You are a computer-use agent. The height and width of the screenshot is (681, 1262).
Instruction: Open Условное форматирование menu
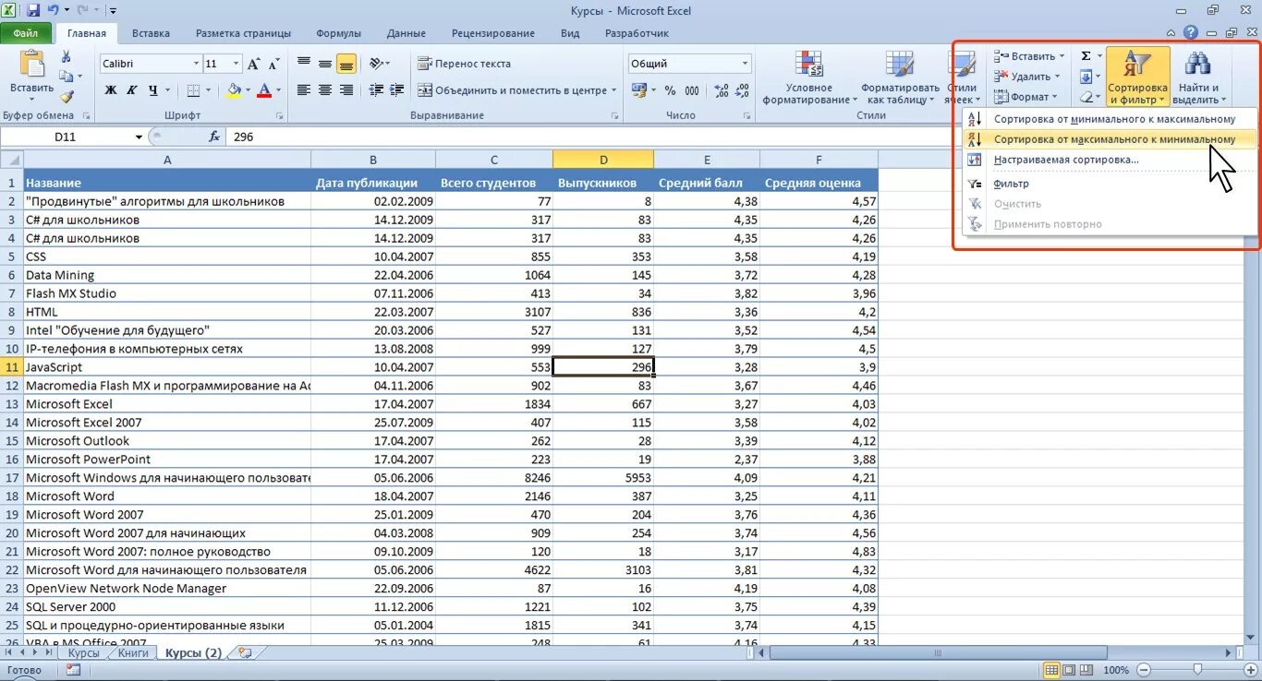pyautogui.click(x=809, y=78)
